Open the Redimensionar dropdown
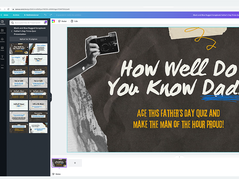 (x=32, y=15)
